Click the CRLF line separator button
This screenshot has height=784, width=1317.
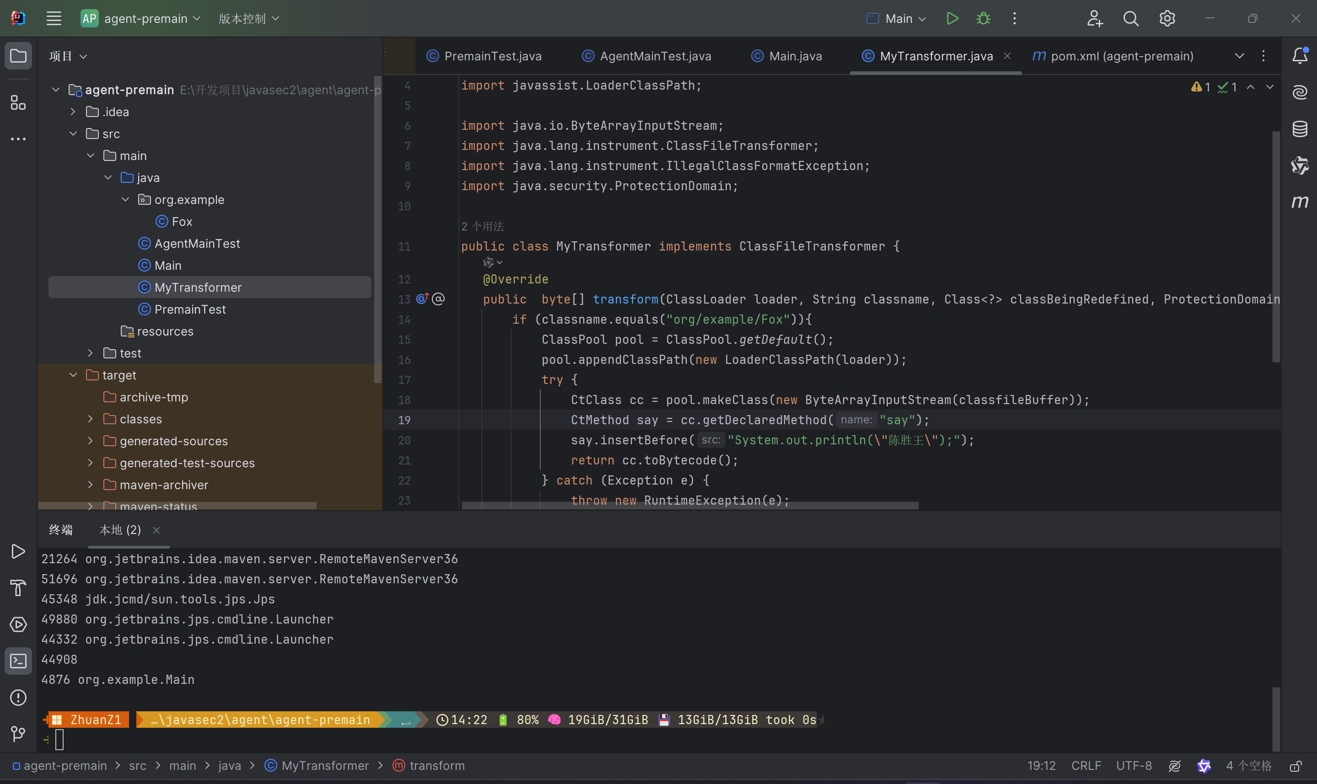[1086, 766]
